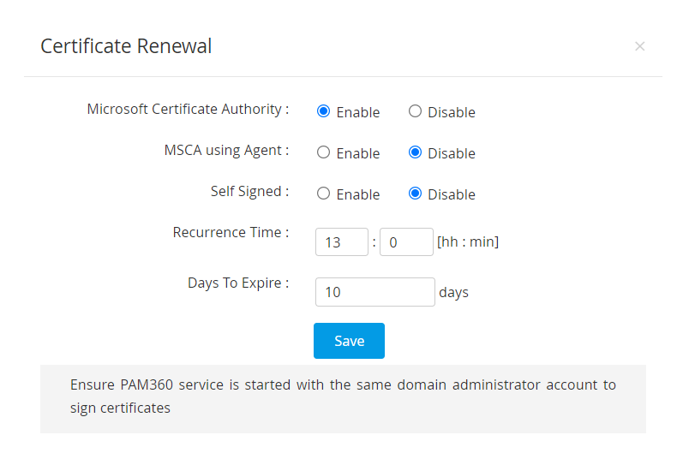This screenshot has width=689, height=453.
Task: Select Disable for Microsoft Certificate Authority
Action: (415, 111)
